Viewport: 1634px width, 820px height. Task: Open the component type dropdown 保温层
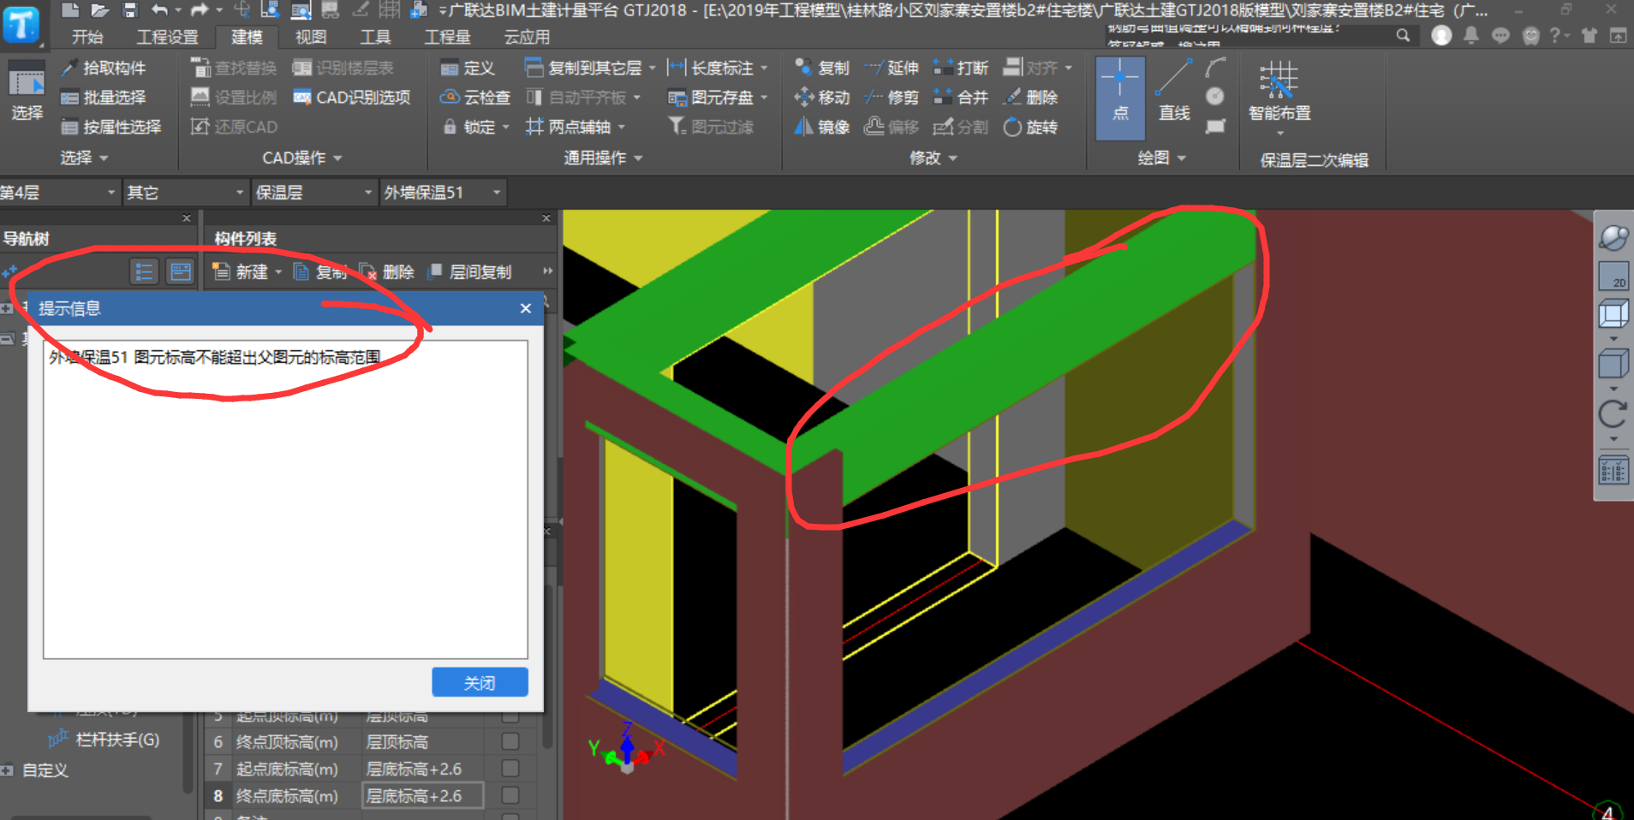(x=314, y=193)
